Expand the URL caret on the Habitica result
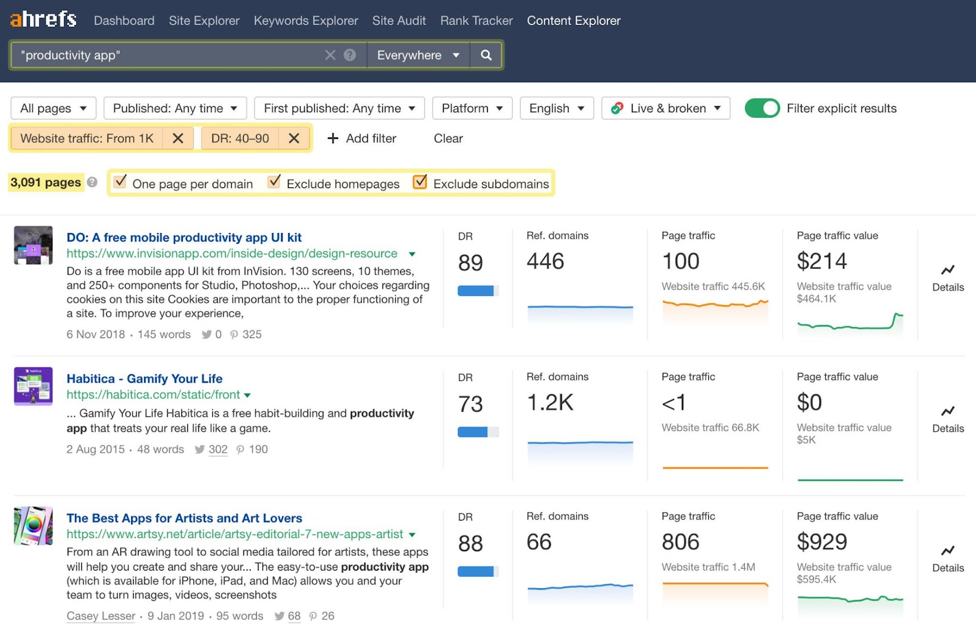 pyautogui.click(x=247, y=395)
